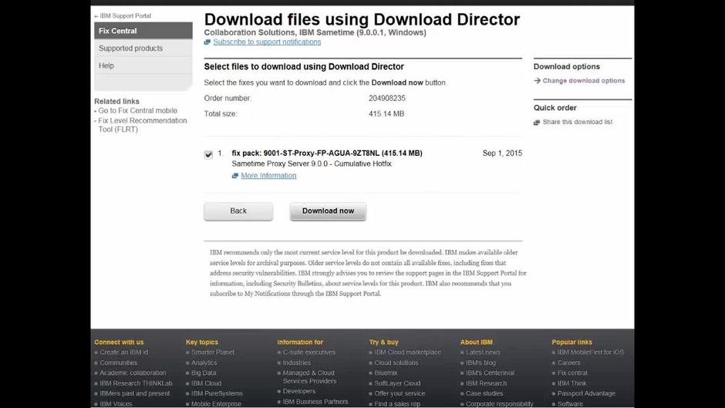Open IBM's blog footer link
725x408 pixels.
coord(481,362)
